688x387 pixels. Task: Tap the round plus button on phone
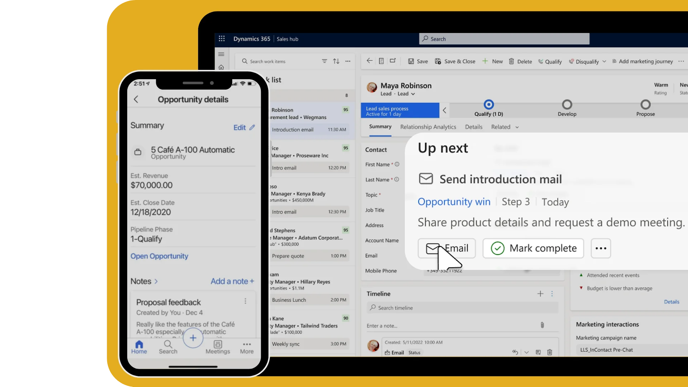click(x=193, y=338)
